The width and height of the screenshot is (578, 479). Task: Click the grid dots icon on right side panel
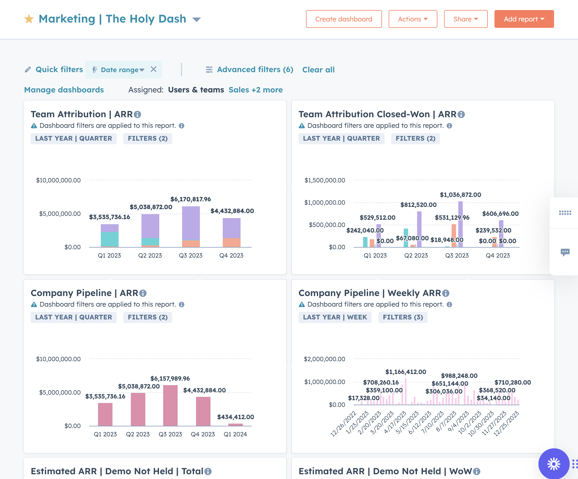[565, 213]
